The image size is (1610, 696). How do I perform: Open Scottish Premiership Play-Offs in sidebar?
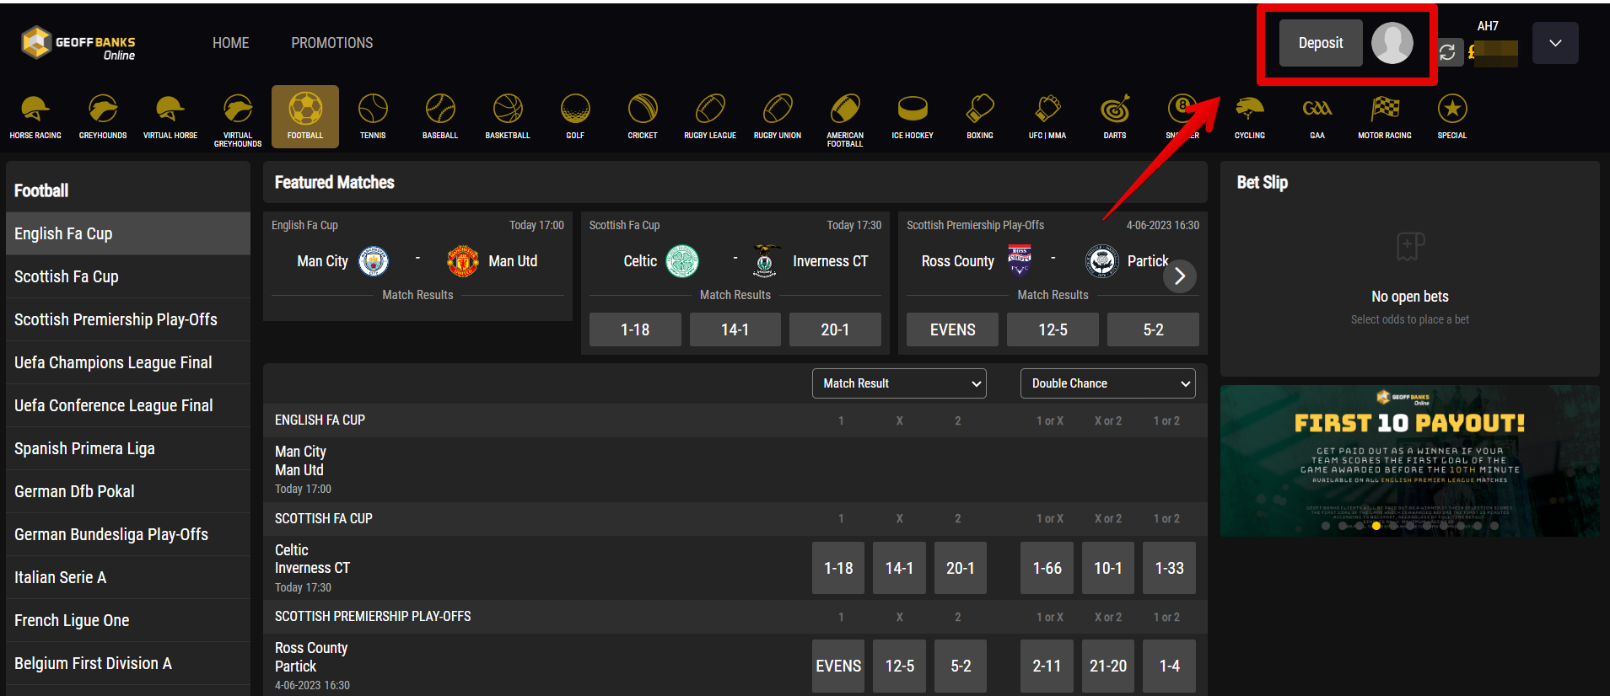pos(128,319)
